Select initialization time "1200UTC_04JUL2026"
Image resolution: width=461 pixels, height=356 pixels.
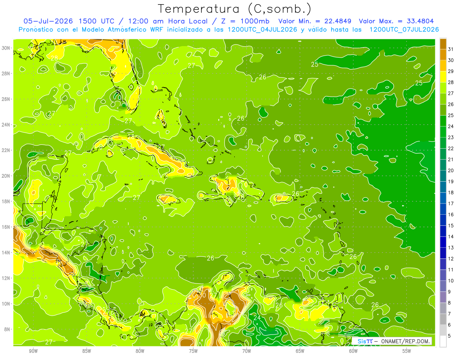[x=262, y=30]
